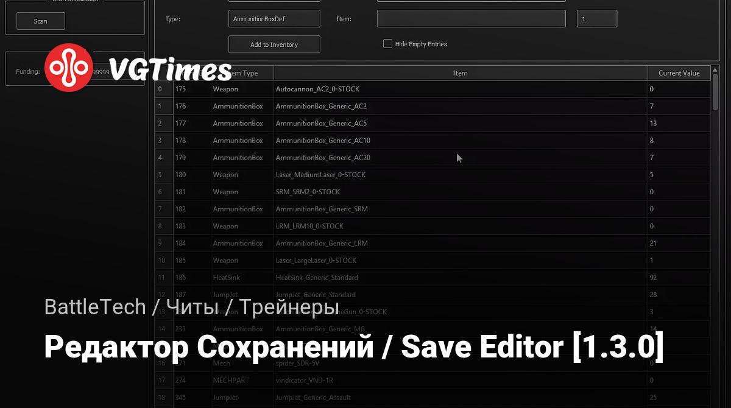Select the HeatSink_Generic_Standard row
Screen dimensions: 731x408
point(317,278)
